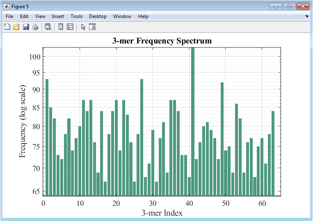Viewport: 313px width, 221px height.
Task: Expand the View menu
Action: [x=40, y=16]
